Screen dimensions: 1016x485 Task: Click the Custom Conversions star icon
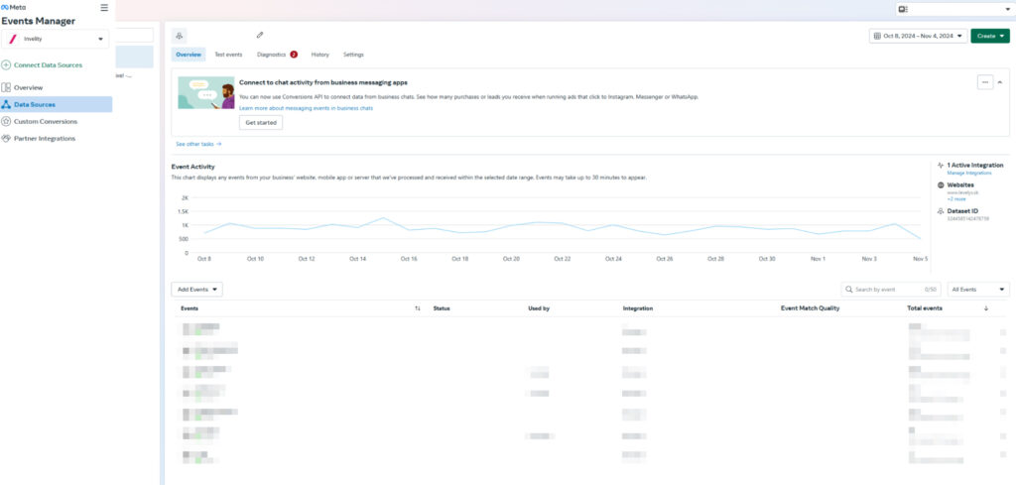(7, 121)
